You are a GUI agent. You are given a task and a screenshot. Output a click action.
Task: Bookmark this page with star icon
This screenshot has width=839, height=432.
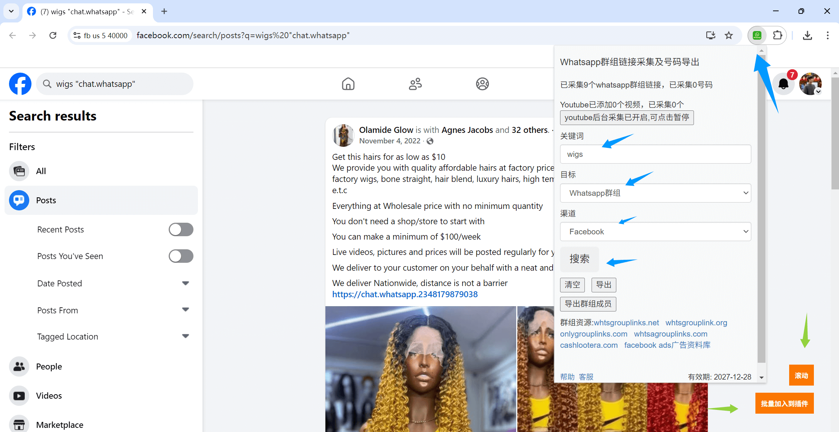(728, 35)
